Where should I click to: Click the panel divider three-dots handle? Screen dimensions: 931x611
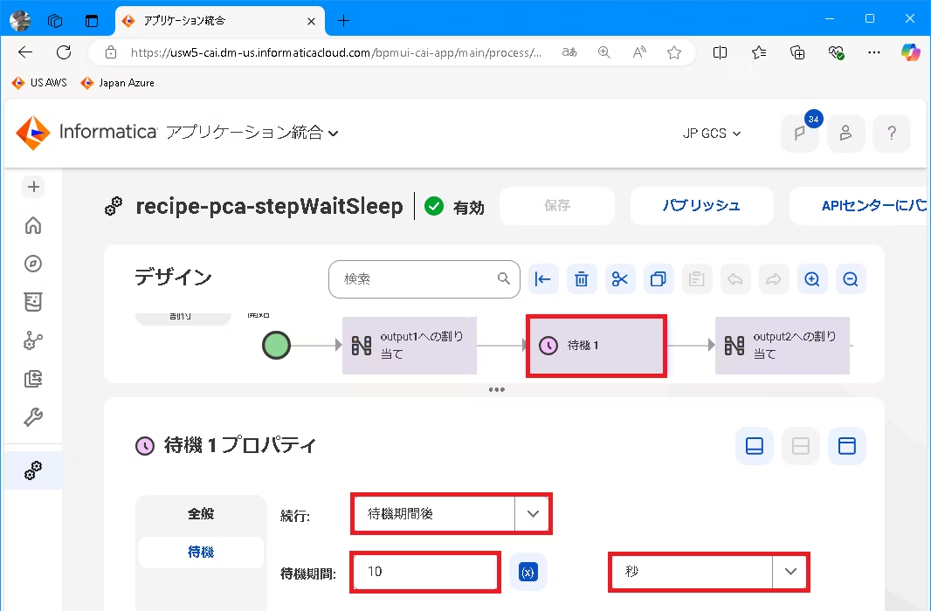496,390
